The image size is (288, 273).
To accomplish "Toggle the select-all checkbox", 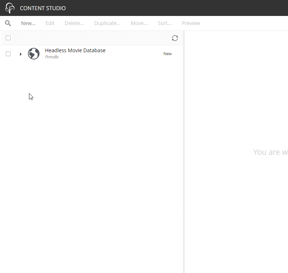I will (8, 38).
